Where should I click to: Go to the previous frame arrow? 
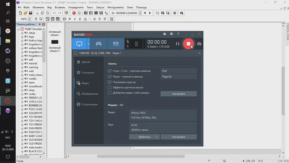tap(145, 13)
